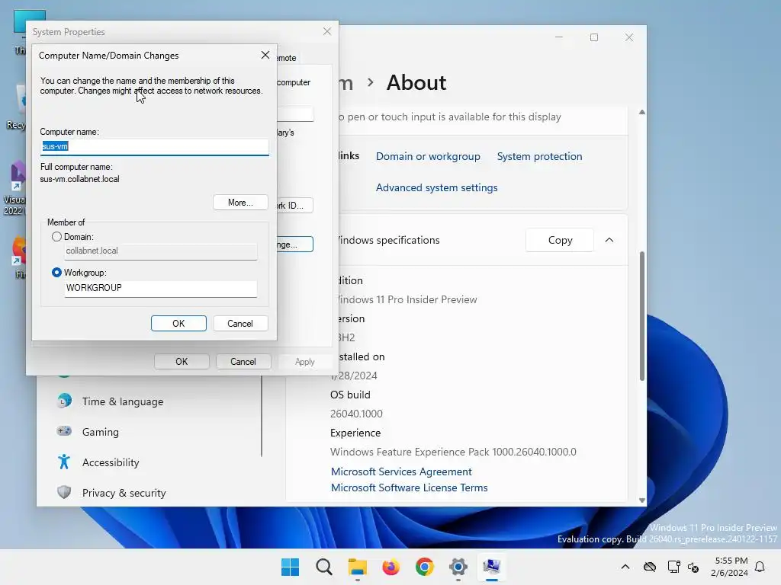Confirm Computer Name/Domain Changes with OK
The width and height of the screenshot is (781, 585).
178,323
